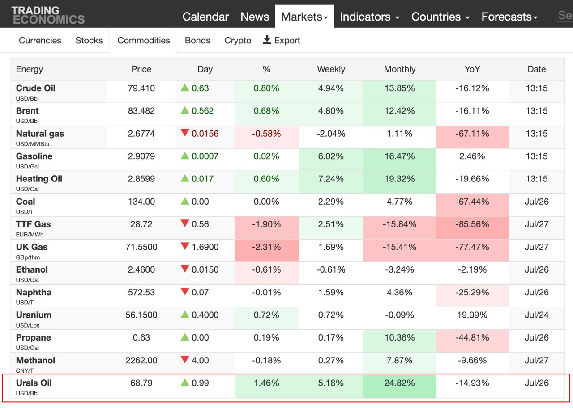Click the red down arrow in Methanol row
Image resolution: width=573 pixels, height=408 pixels.
point(185,360)
